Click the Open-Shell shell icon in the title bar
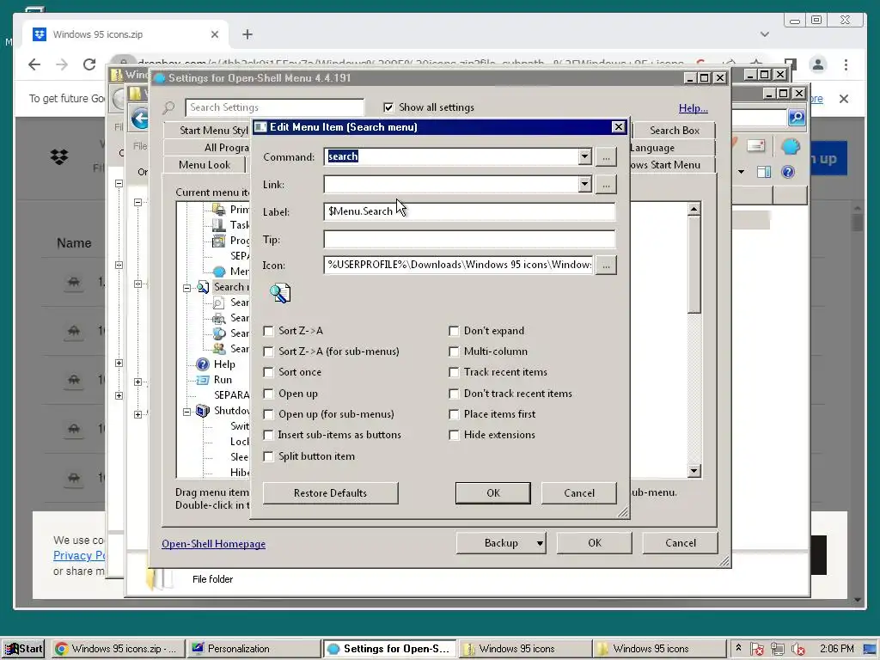Screen dimensions: 880x660 pyautogui.click(x=159, y=78)
